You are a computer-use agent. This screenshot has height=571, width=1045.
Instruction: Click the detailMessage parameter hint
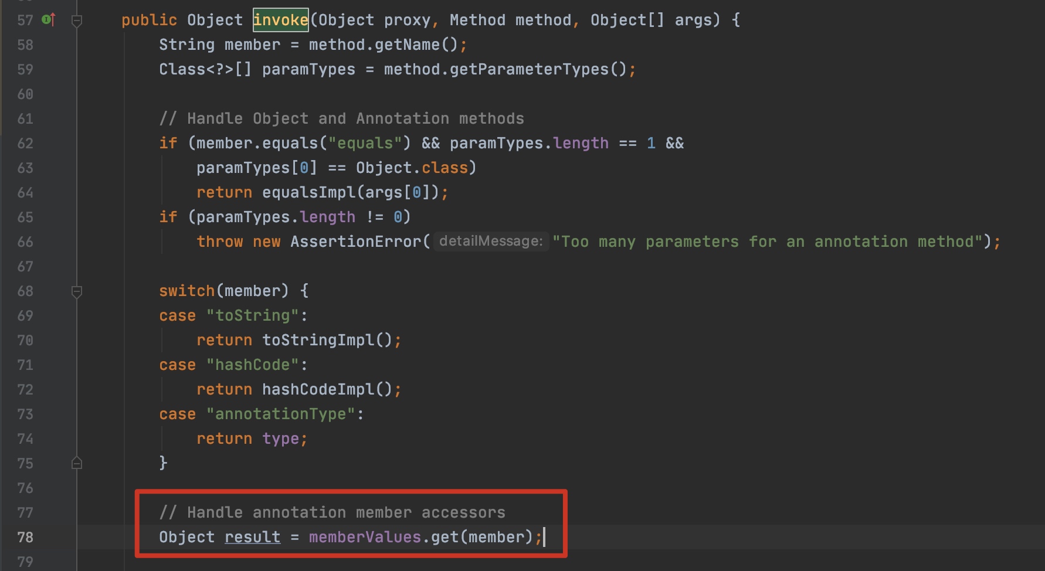[491, 242]
